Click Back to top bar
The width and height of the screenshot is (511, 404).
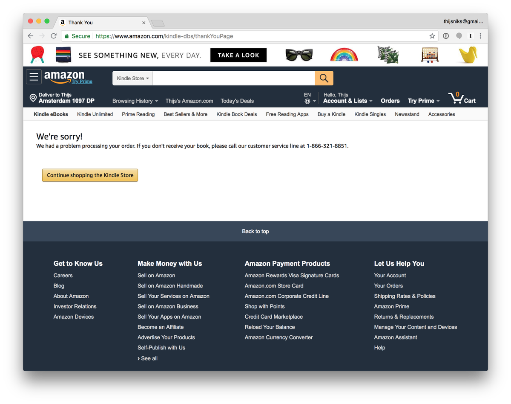[x=255, y=231]
